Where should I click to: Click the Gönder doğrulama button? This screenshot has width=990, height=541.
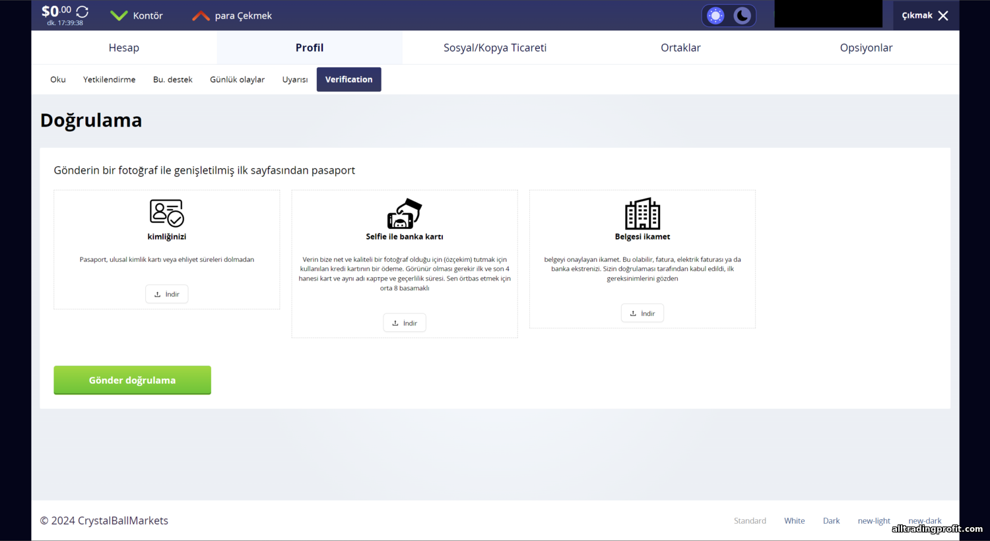(132, 380)
